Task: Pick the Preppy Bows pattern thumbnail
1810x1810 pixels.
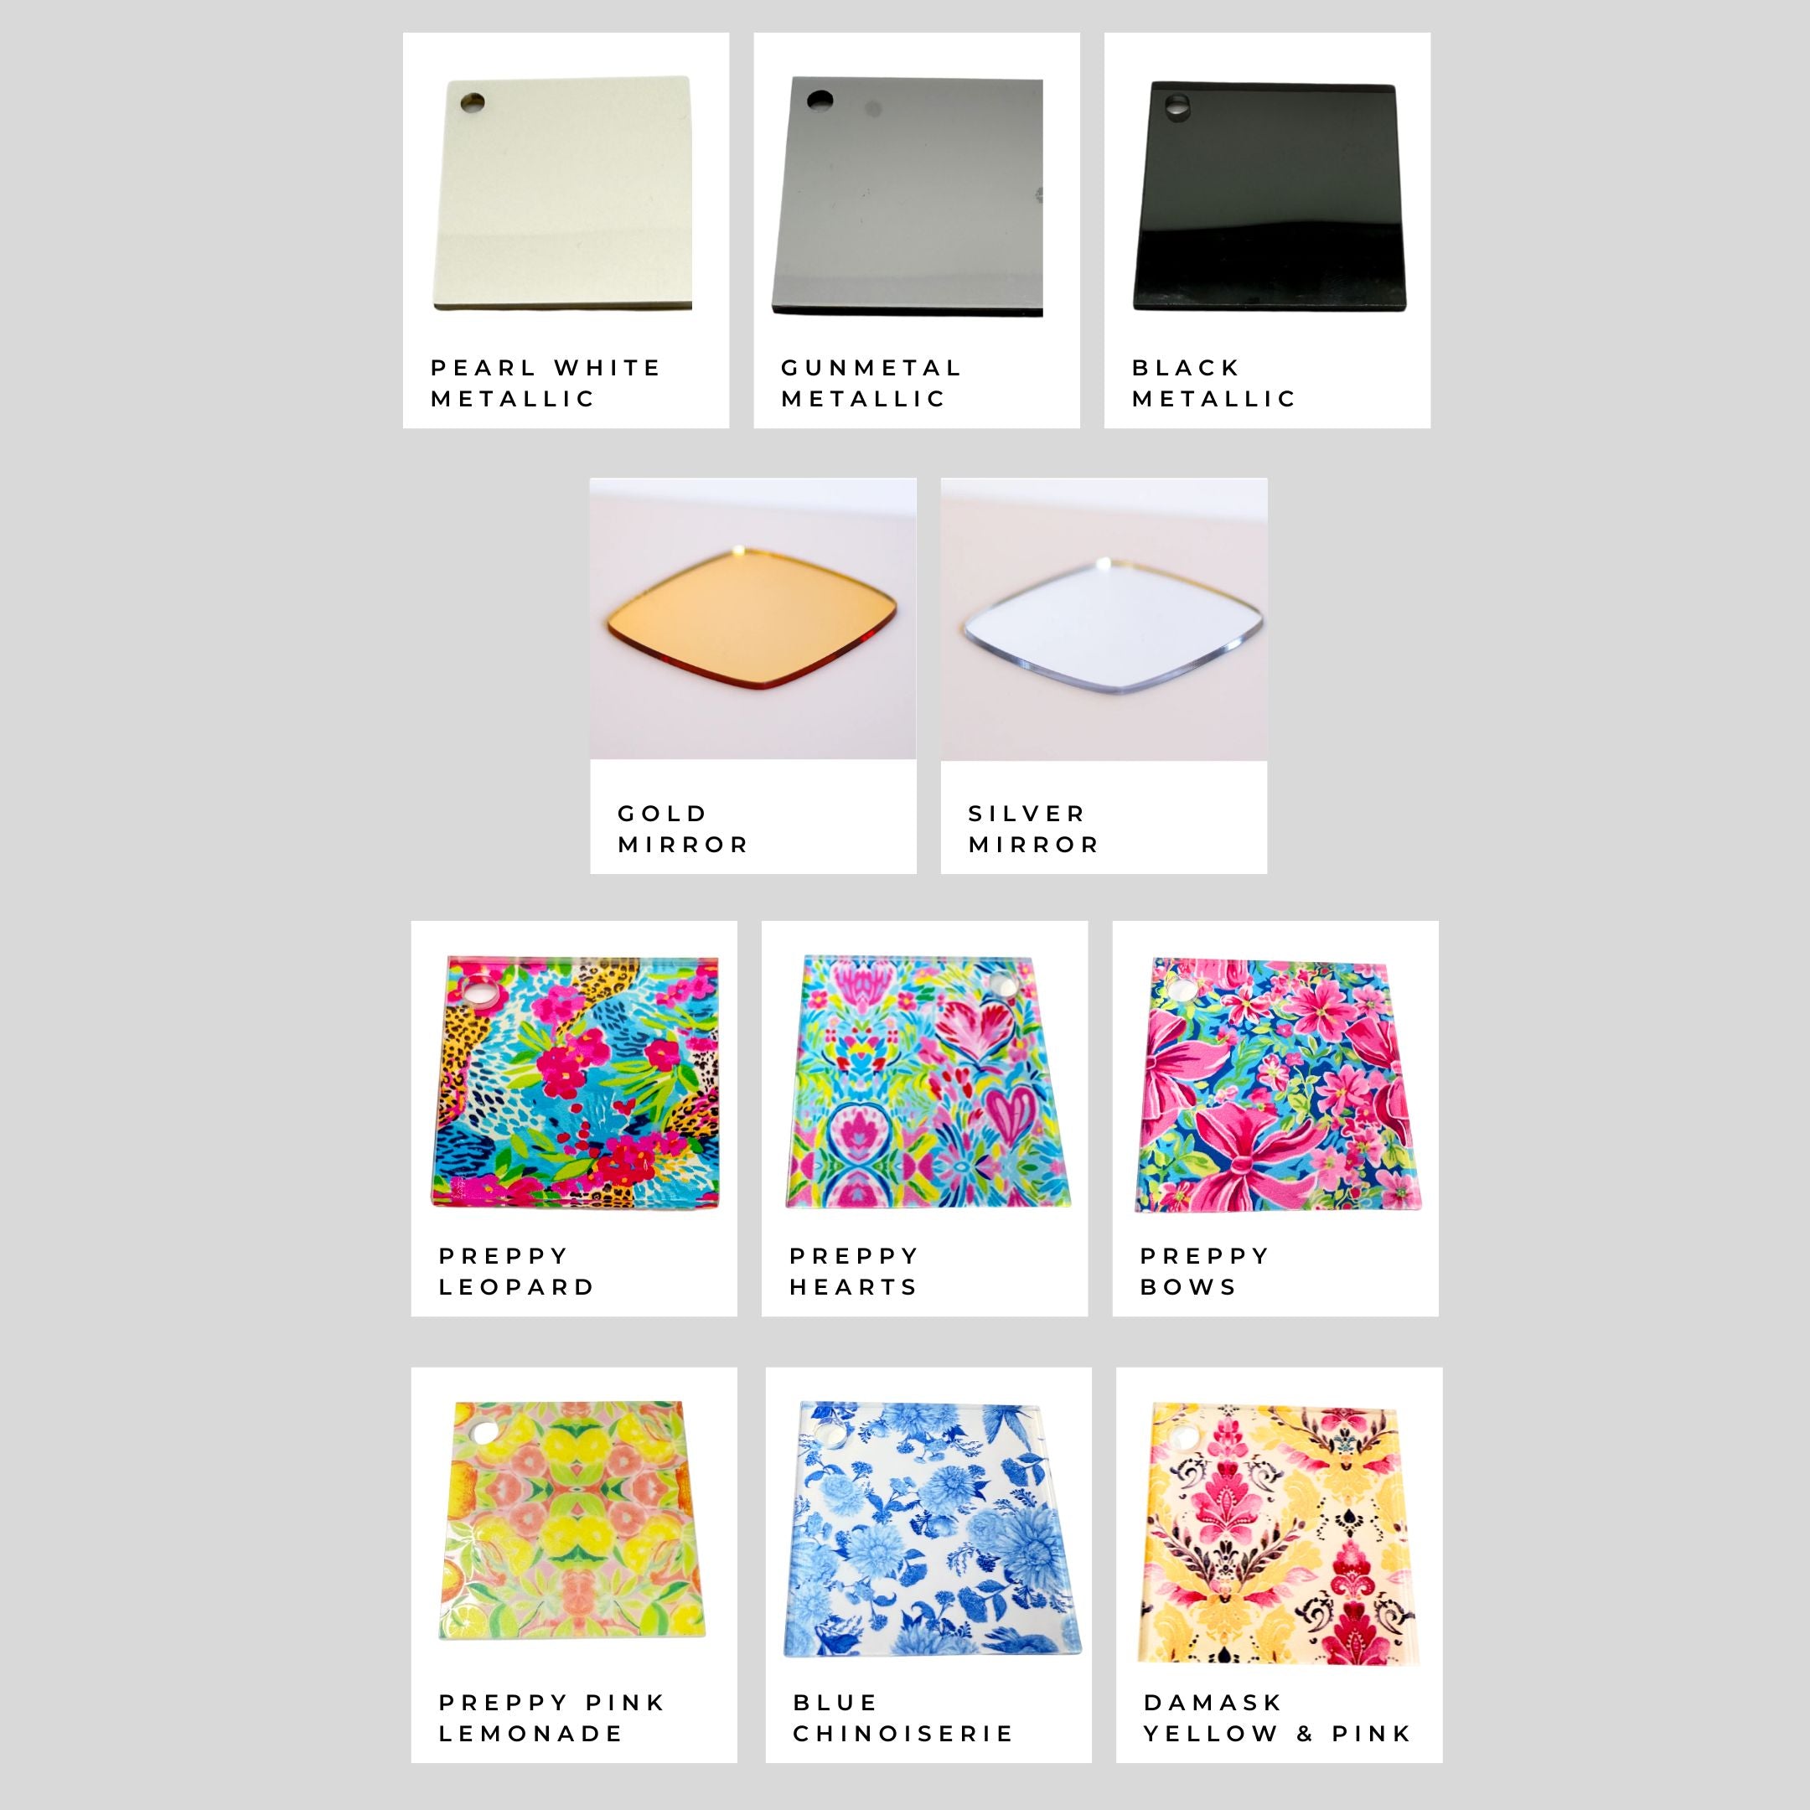Action: point(1275,1084)
